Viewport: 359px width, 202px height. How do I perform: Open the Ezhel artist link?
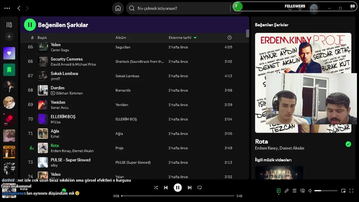[x=55, y=136]
